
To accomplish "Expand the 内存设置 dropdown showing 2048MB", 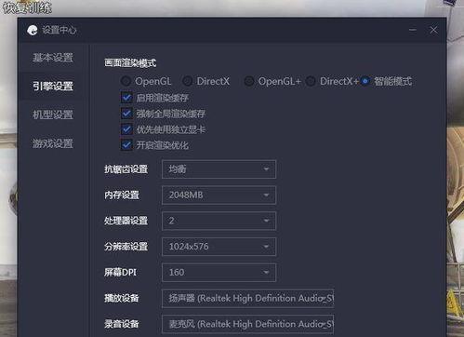I will pos(219,195).
